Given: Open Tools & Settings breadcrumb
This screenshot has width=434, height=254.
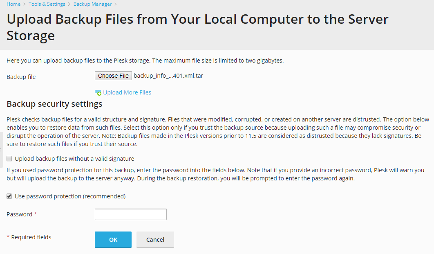Looking at the screenshot, I should (47, 4).
